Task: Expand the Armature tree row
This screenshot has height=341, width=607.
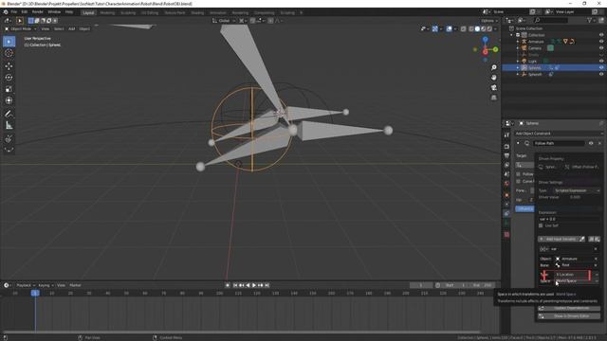Action: click(518, 42)
